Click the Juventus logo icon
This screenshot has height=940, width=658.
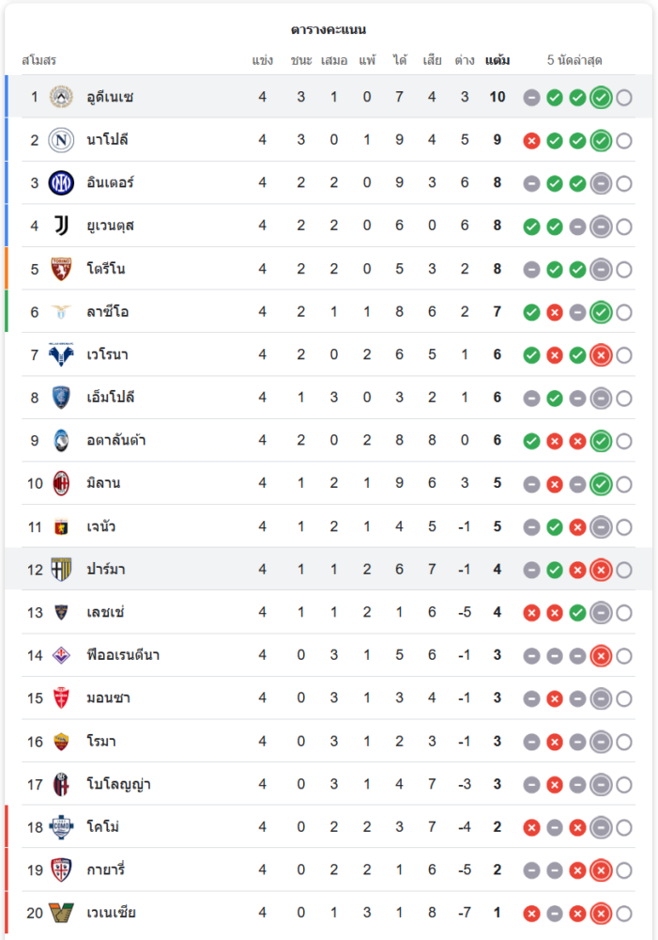tap(61, 226)
